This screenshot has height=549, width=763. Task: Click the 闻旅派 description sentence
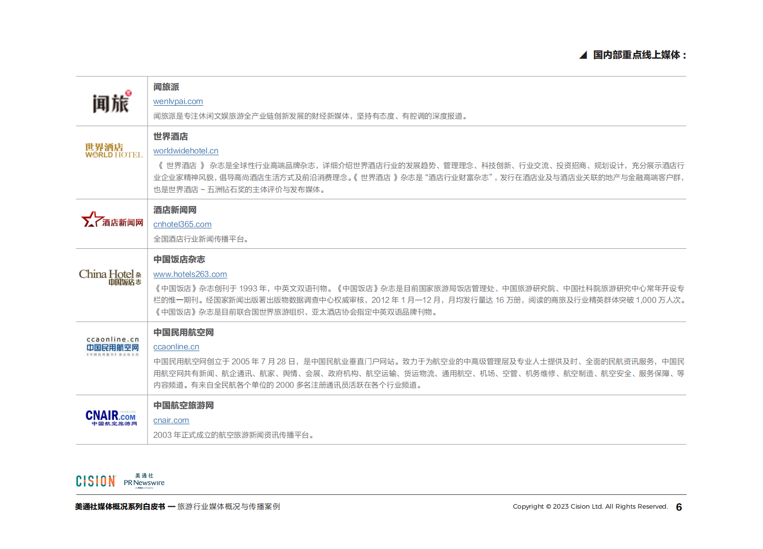(x=312, y=116)
